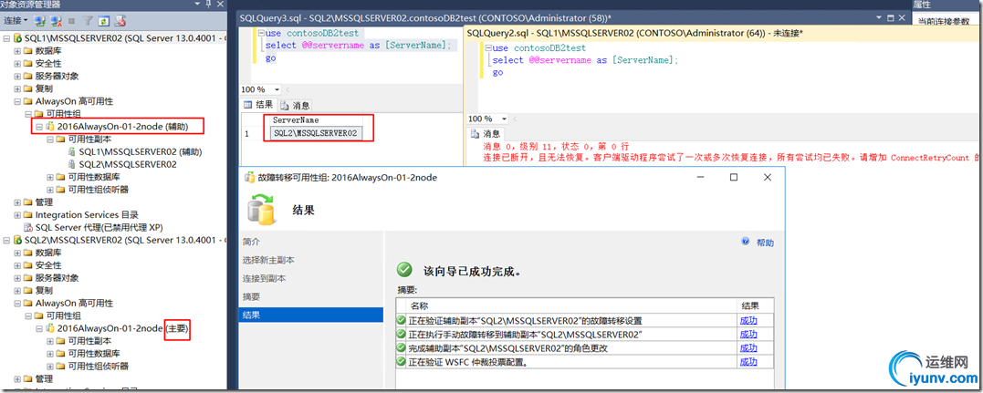Click availability group icon of 2016AlwaysOn-01-2node (辅助)
This screenshot has width=983, height=393.
(49, 127)
